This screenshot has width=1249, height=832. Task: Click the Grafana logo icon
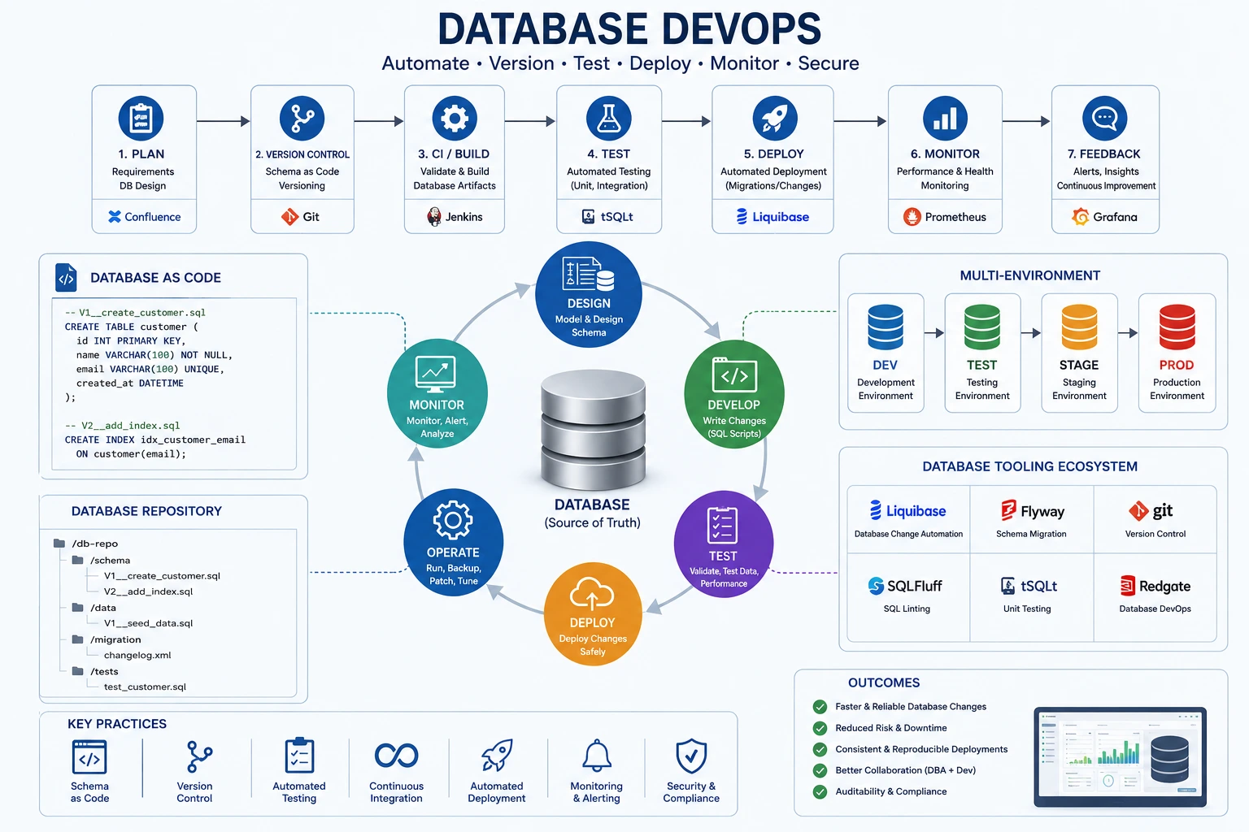tap(1080, 217)
